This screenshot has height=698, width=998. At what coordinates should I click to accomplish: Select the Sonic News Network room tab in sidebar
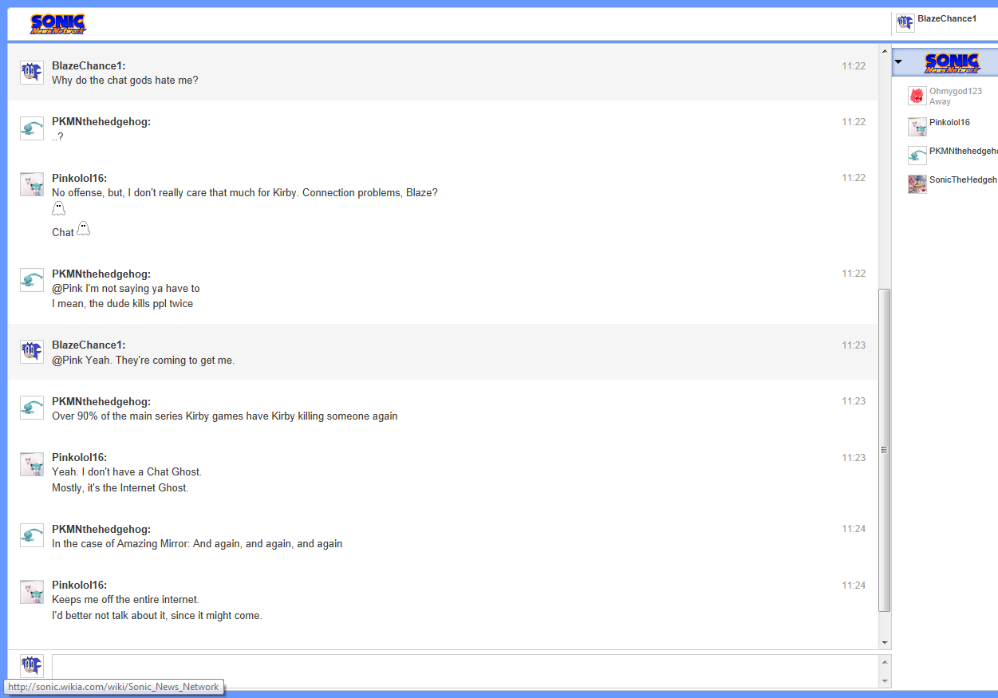[x=951, y=62]
